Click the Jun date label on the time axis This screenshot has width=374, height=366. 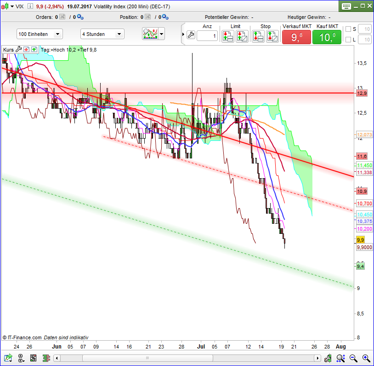[x=57, y=346]
